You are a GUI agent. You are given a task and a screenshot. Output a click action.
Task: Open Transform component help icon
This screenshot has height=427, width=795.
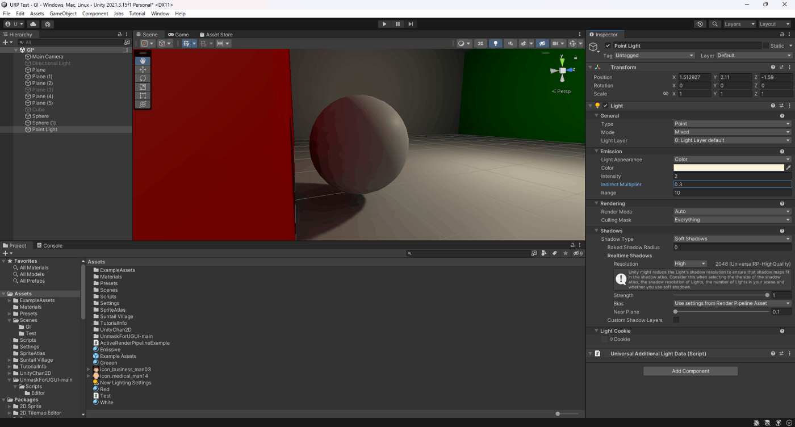coord(773,67)
